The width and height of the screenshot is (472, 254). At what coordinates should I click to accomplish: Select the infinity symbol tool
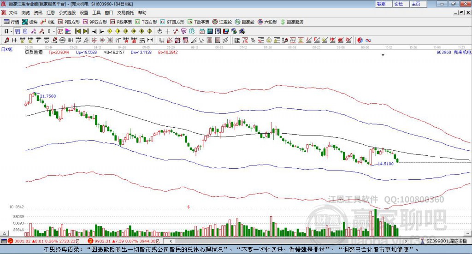pyautogui.click(x=368, y=40)
